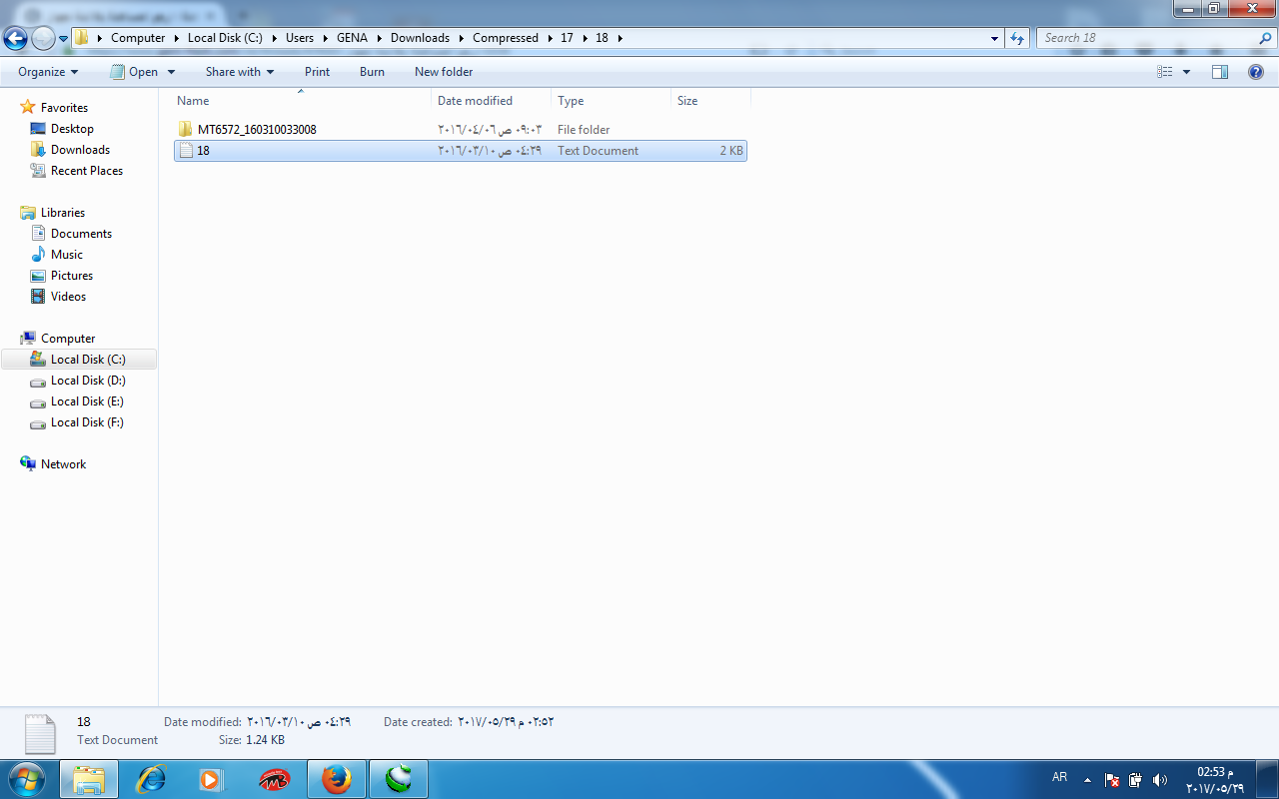Jump to GENA in the address breadcrumb
Image resolution: width=1279 pixels, height=799 pixels.
click(353, 38)
